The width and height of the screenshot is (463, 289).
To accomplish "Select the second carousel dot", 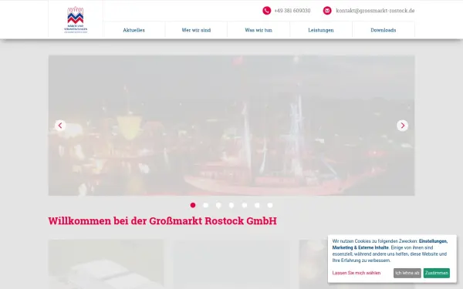I will (206, 205).
